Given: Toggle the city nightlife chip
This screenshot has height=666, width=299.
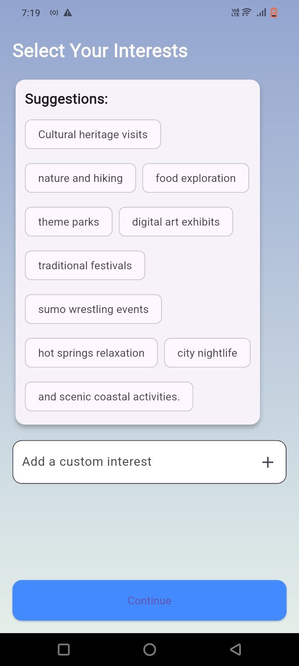Looking at the screenshot, I should 207,353.
